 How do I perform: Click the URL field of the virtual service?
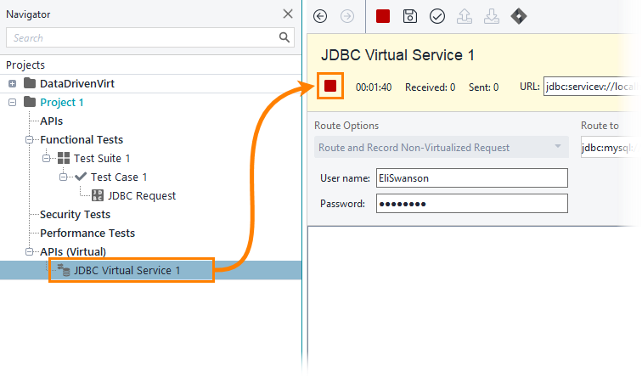[x=591, y=87]
